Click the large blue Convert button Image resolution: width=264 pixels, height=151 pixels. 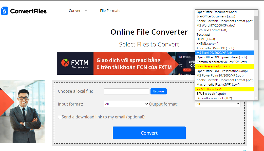(x=149, y=133)
